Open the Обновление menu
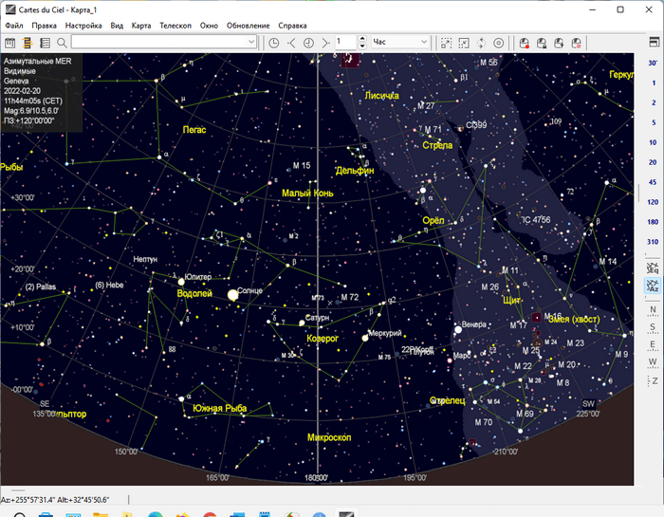The height and width of the screenshot is (517, 664). pos(249,26)
